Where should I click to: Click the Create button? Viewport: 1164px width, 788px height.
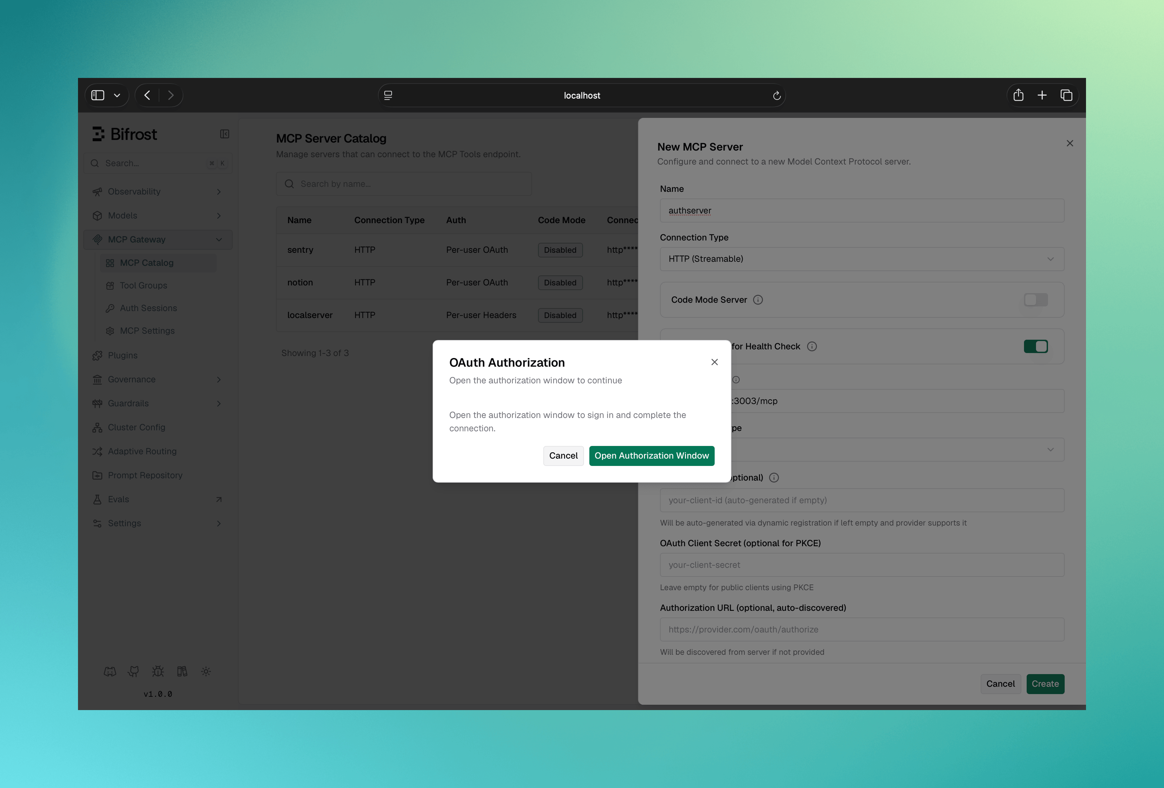pyautogui.click(x=1045, y=684)
